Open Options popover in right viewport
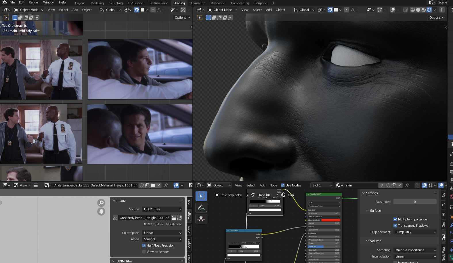 pos(437,18)
